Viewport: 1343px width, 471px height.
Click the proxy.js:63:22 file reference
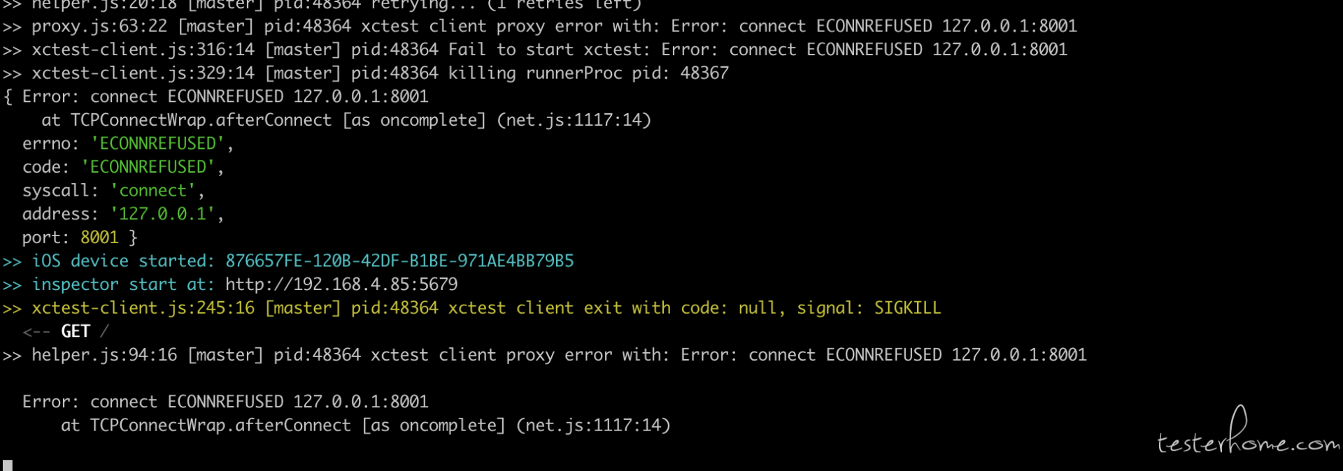(99, 27)
